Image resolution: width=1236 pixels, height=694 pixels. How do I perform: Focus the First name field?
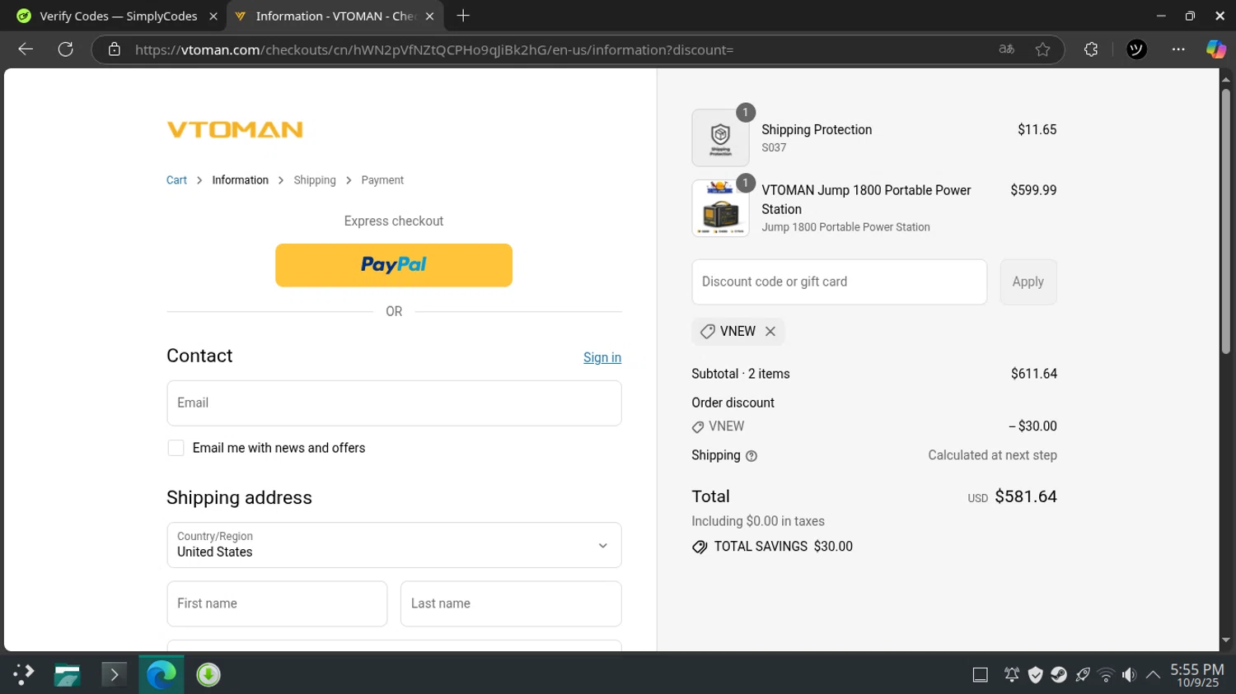277,603
